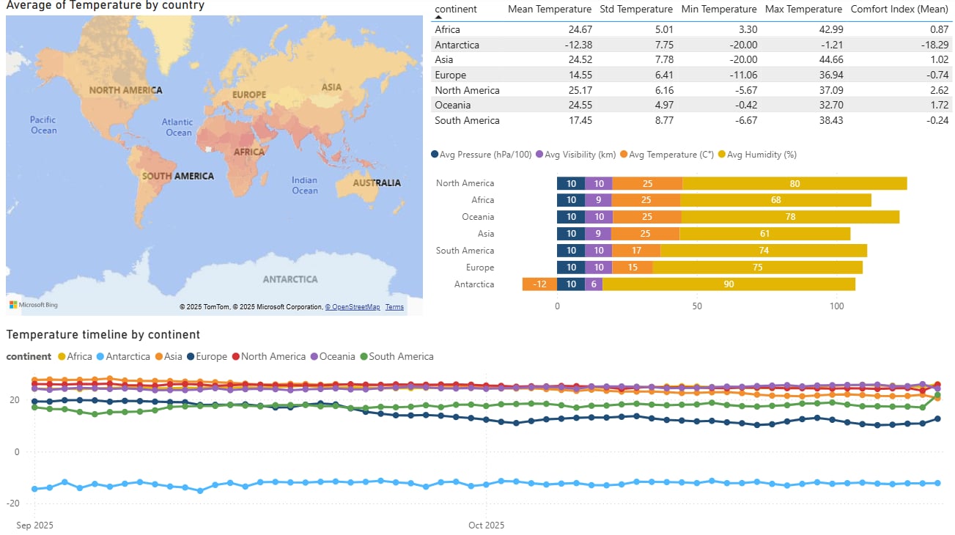Click Antarctica's negative temperature bar showing -12
This screenshot has height=535, width=955.
coord(539,284)
